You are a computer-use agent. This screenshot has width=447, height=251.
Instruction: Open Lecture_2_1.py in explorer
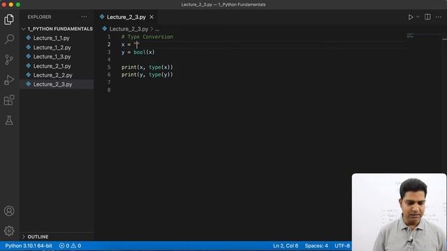tap(52, 66)
